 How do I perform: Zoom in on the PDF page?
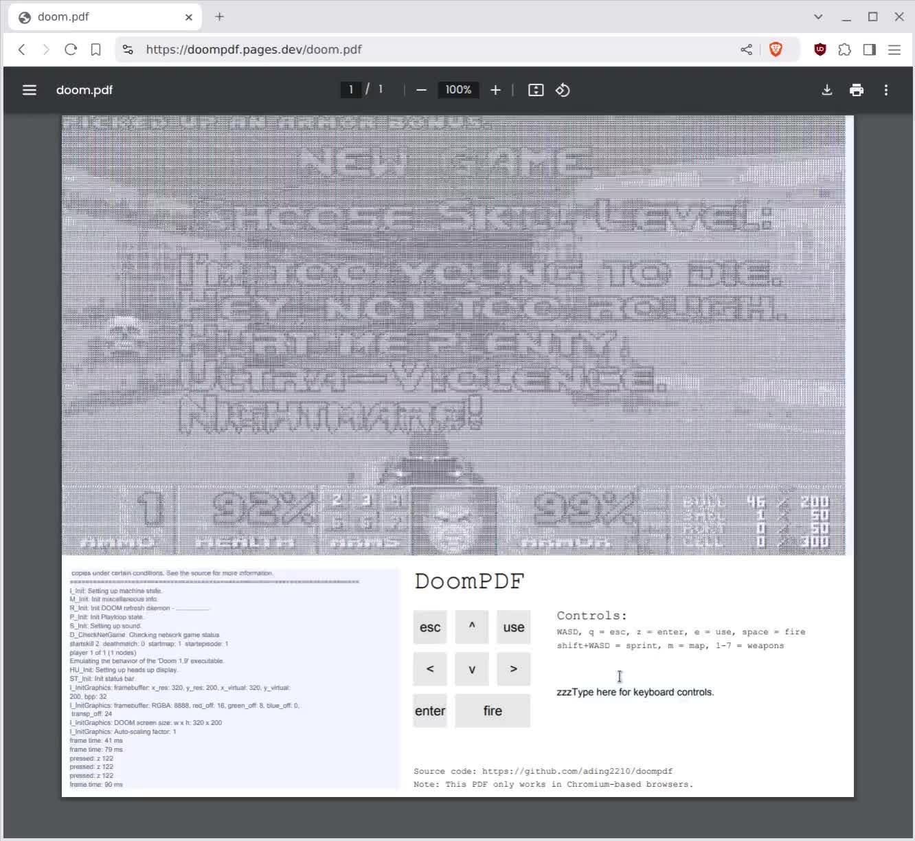coord(495,89)
